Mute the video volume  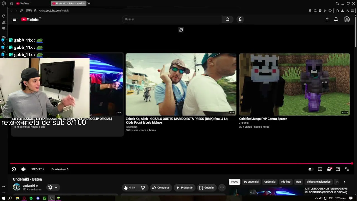pos(23,169)
